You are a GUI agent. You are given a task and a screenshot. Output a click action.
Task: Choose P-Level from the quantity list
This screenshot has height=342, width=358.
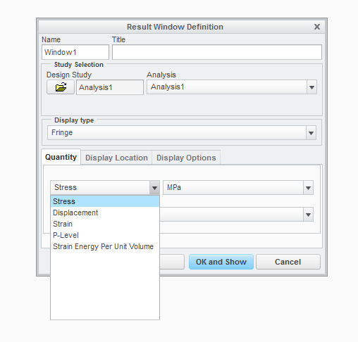(105, 235)
